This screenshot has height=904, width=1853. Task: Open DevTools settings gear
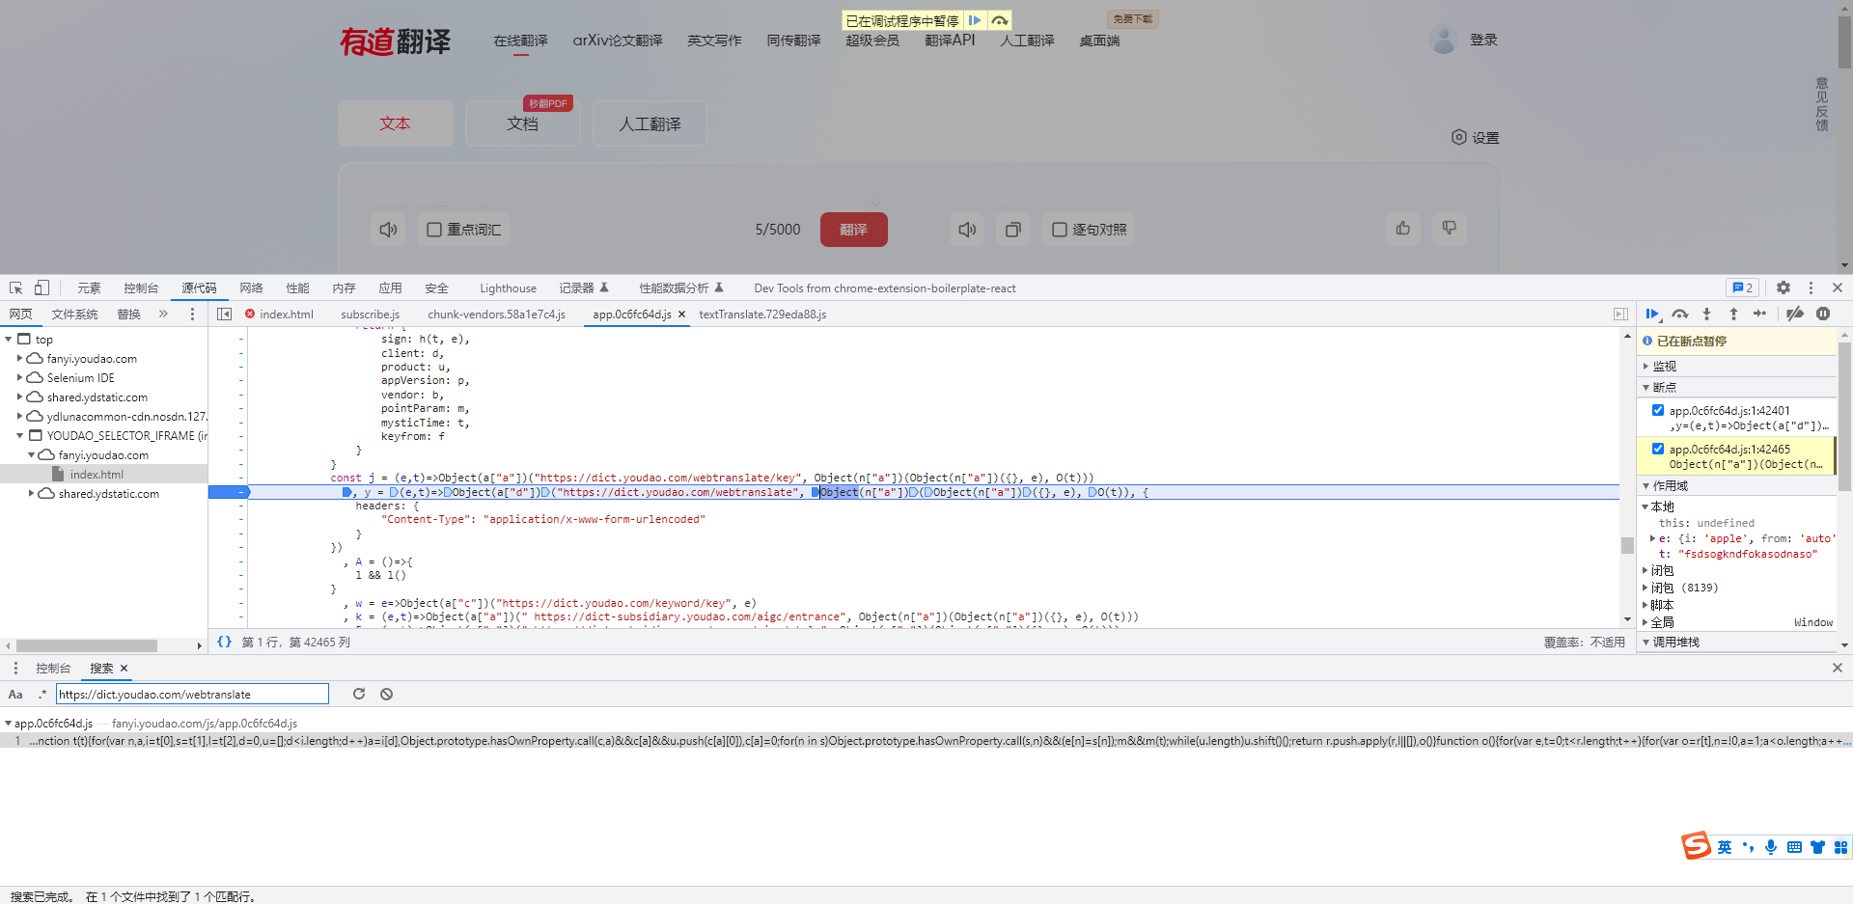[1784, 288]
